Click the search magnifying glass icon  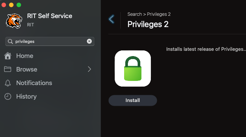[x=11, y=41]
